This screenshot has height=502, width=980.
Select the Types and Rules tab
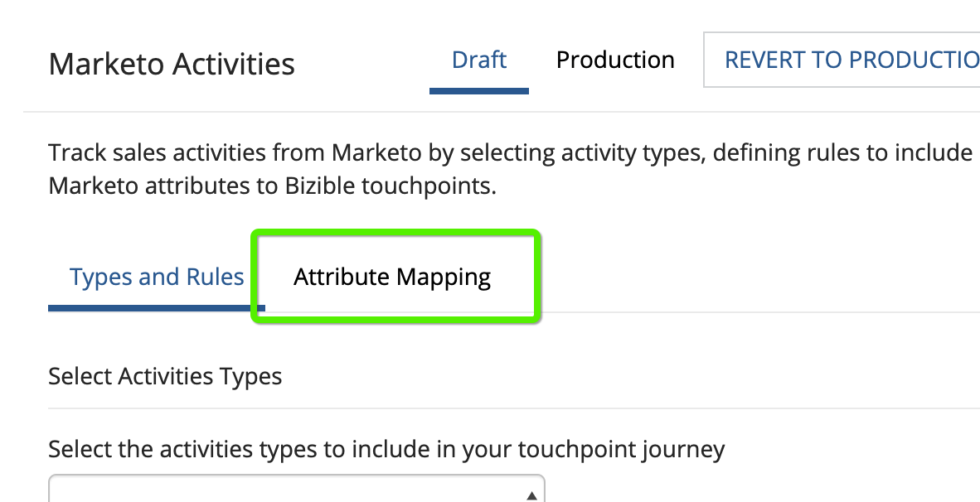click(x=157, y=277)
